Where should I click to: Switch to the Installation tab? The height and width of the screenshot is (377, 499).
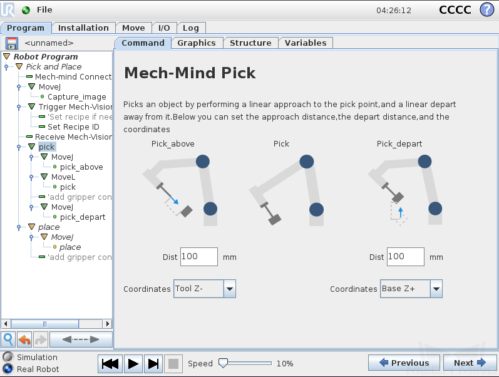tap(83, 28)
